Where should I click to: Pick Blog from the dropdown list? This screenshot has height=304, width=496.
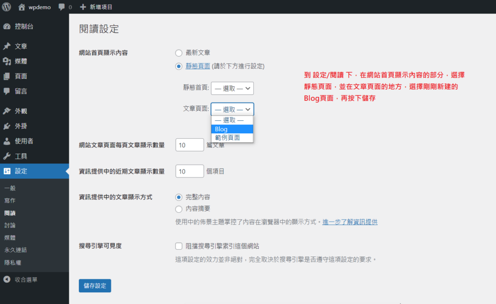tap(232, 129)
